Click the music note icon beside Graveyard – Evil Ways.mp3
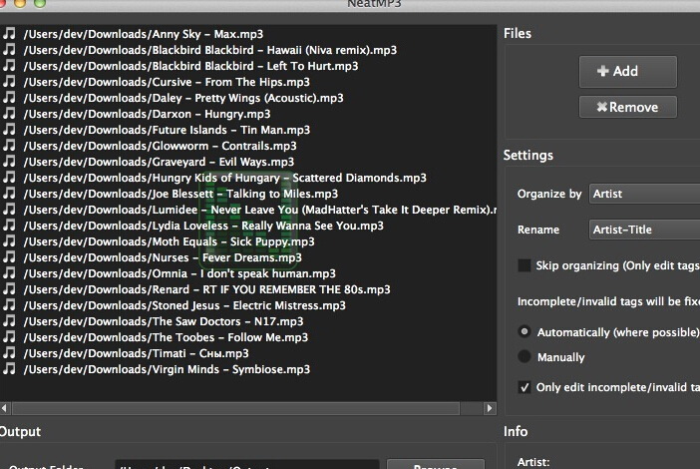 9,162
